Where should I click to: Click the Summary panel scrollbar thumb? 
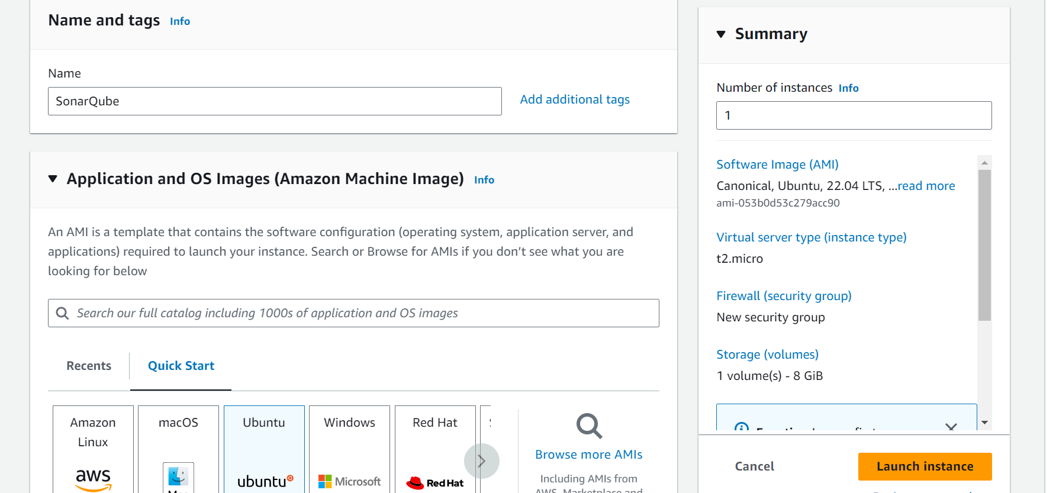[984, 245]
